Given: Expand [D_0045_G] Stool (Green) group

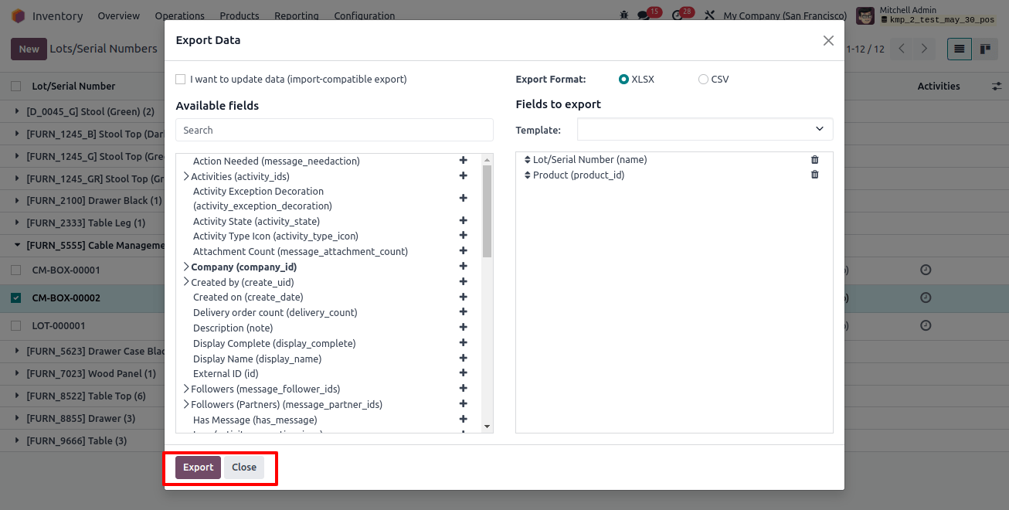Looking at the screenshot, I should click(17, 111).
